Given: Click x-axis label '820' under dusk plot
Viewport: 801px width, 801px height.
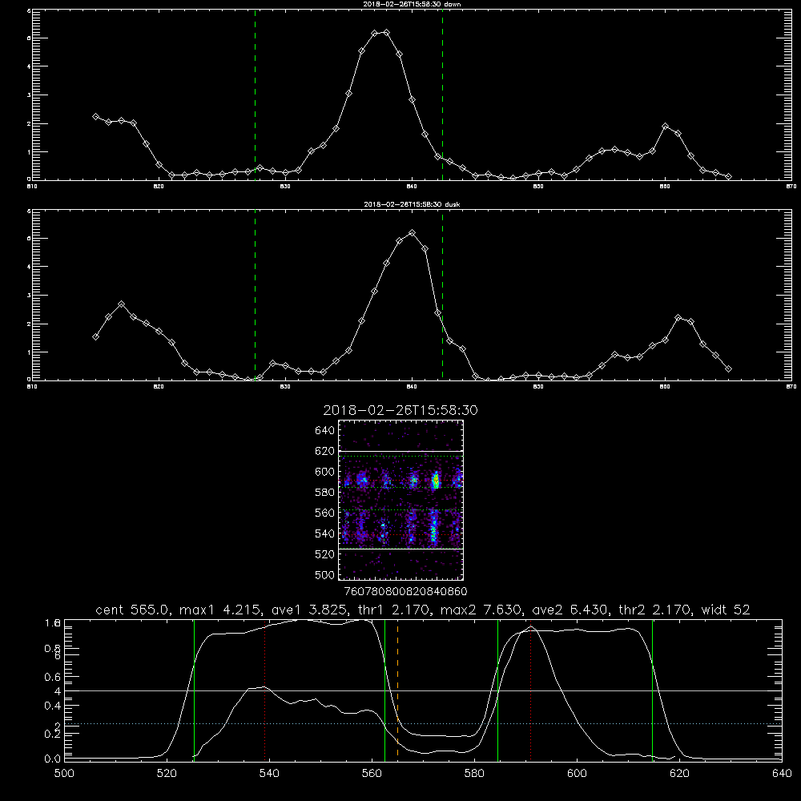Looking at the screenshot, I should pyautogui.click(x=159, y=387).
